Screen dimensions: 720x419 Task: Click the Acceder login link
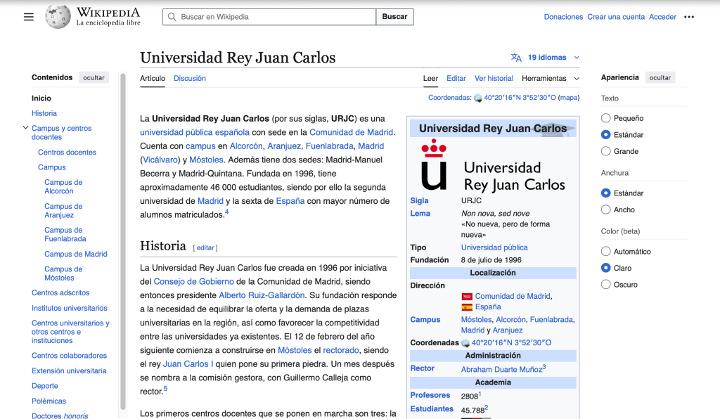(x=662, y=17)
